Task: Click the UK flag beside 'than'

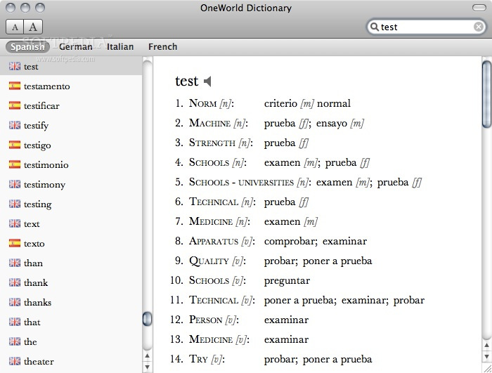Action: pyautogui.click(x=15, y=263)
